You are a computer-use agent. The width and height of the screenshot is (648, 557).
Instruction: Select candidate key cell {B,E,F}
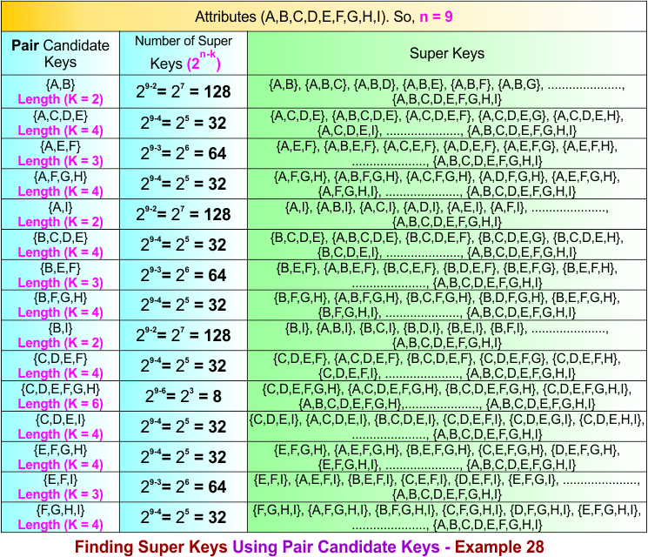click(60, 275)
